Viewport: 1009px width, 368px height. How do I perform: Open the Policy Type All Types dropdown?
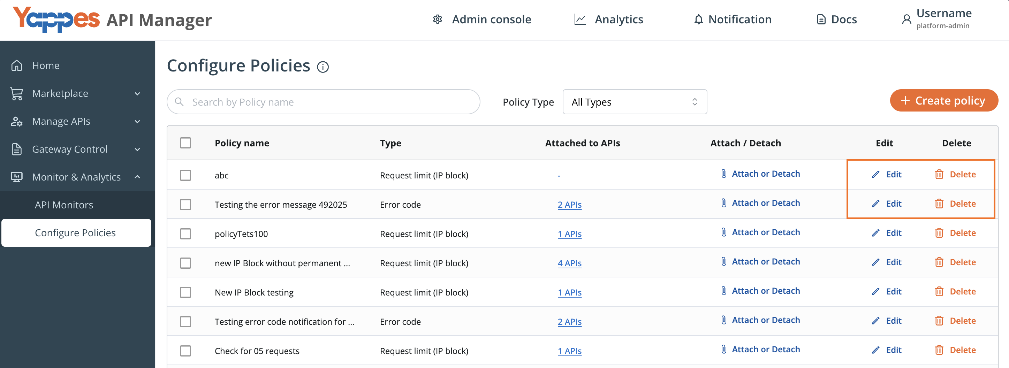pos(635,102)
